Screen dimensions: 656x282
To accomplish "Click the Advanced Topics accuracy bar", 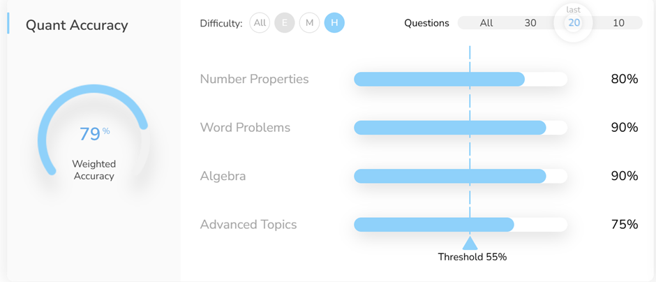I will (x=461, y=225).
